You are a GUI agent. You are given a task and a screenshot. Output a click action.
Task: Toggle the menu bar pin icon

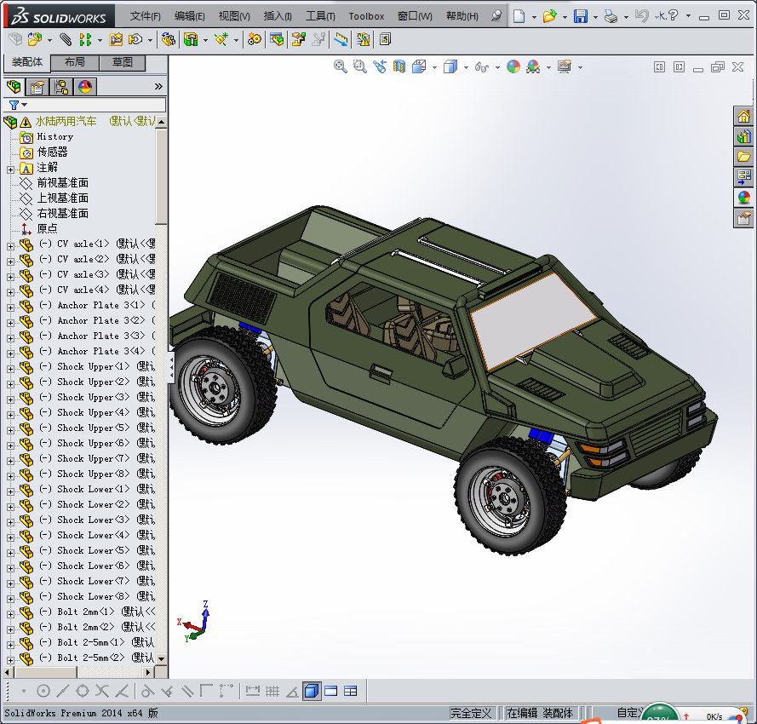coord(496,16)
